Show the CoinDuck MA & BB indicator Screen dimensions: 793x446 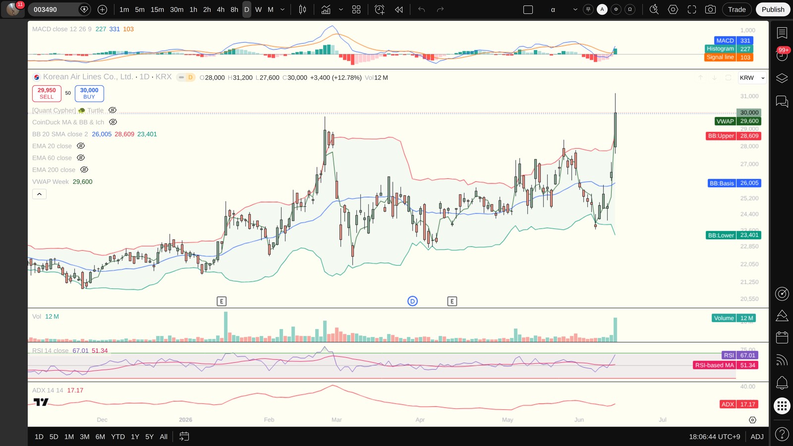click(113, 122)
